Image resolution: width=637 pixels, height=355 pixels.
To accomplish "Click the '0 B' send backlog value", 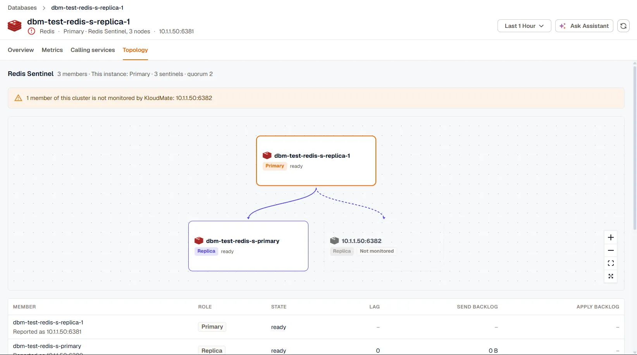I will pyautogui.click(x=493, y=351).
